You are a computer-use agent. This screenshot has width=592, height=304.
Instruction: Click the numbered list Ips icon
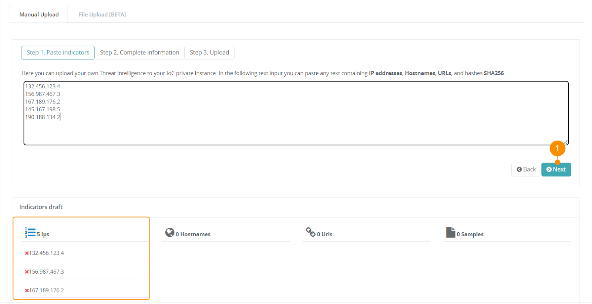click(30, 233)
